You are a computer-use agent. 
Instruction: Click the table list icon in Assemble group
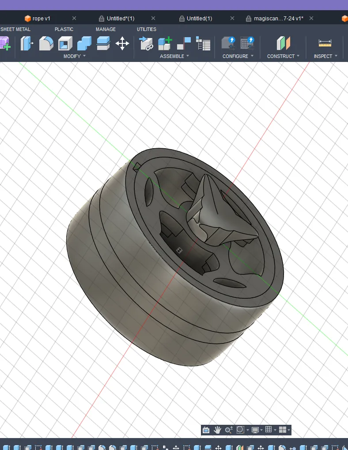(203, 43)
